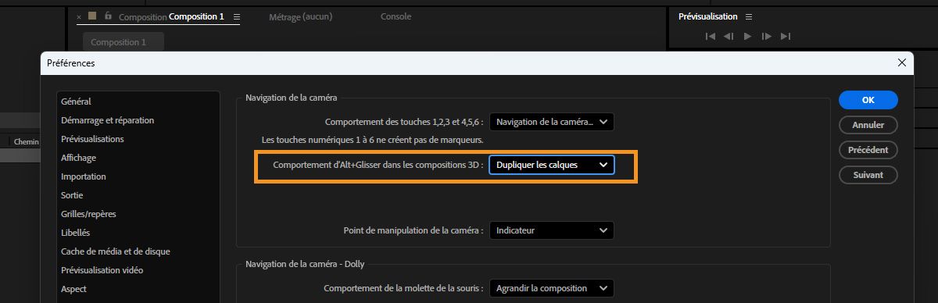938x303 pixels.
Task: Click the Chemin column header
Action: pos(26,141)
